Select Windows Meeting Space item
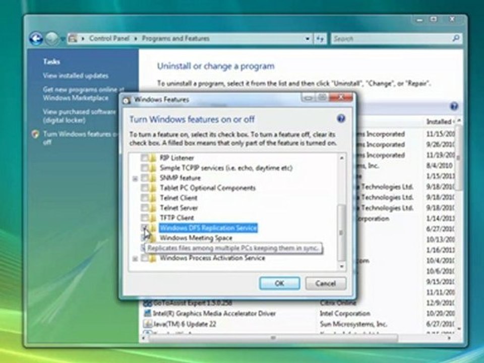 click(196, 238)
